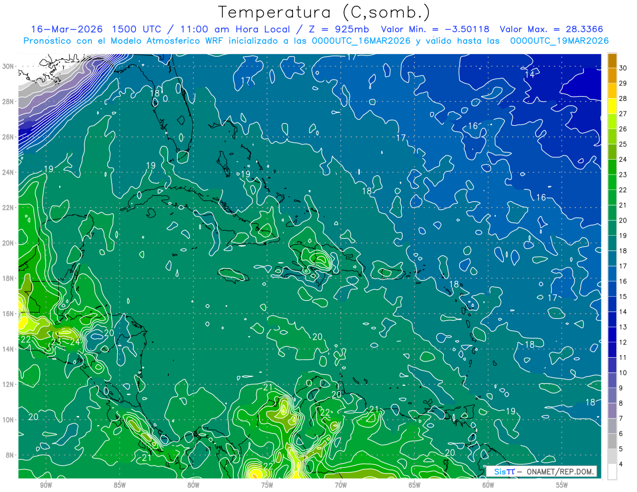Click the 55W longitude axis label
Viewport: 637px width, 492px height.
pyautogui.click(x=562, y=485)
